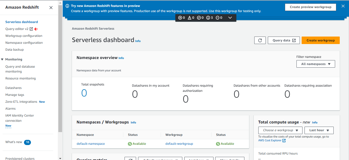
Task: Click the Total consumed RPU hours label
Action: click(278, 153)
